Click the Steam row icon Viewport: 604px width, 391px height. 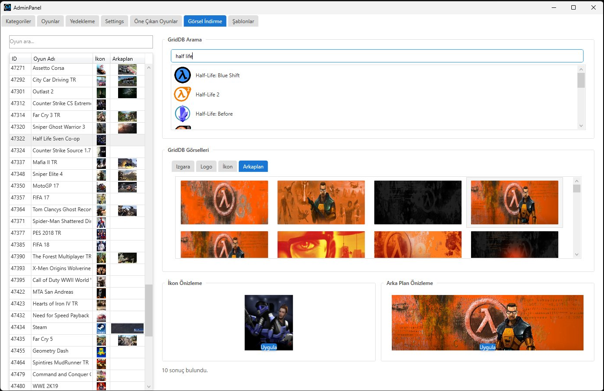(101, 328)
